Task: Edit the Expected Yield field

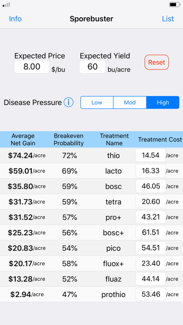Action: point(92,67)
